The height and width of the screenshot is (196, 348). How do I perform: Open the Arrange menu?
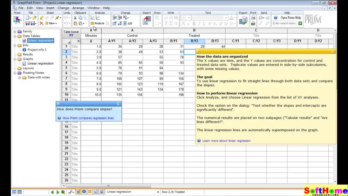(78, 8)
